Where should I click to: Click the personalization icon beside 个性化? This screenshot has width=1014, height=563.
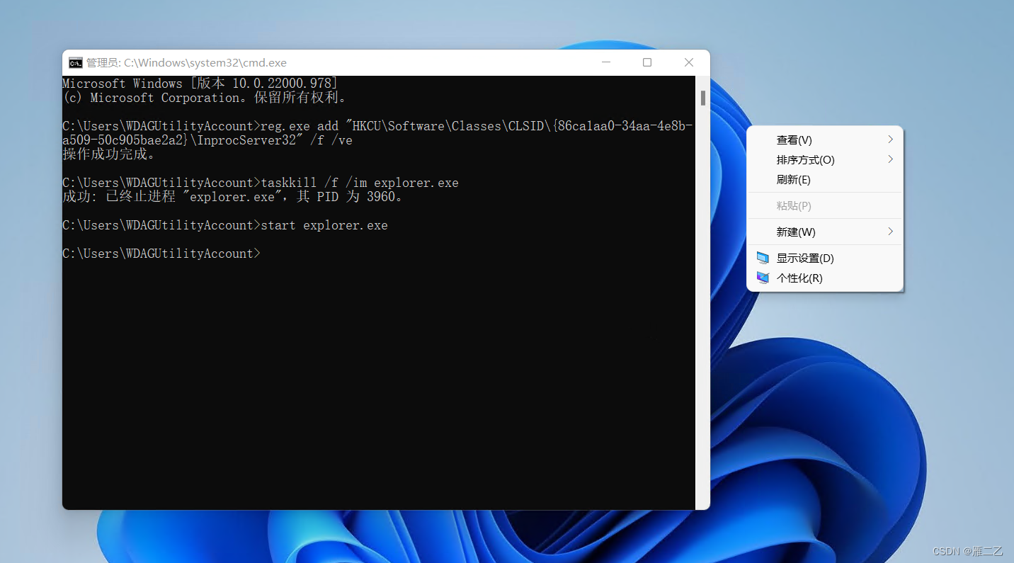(x=763, y=278)
